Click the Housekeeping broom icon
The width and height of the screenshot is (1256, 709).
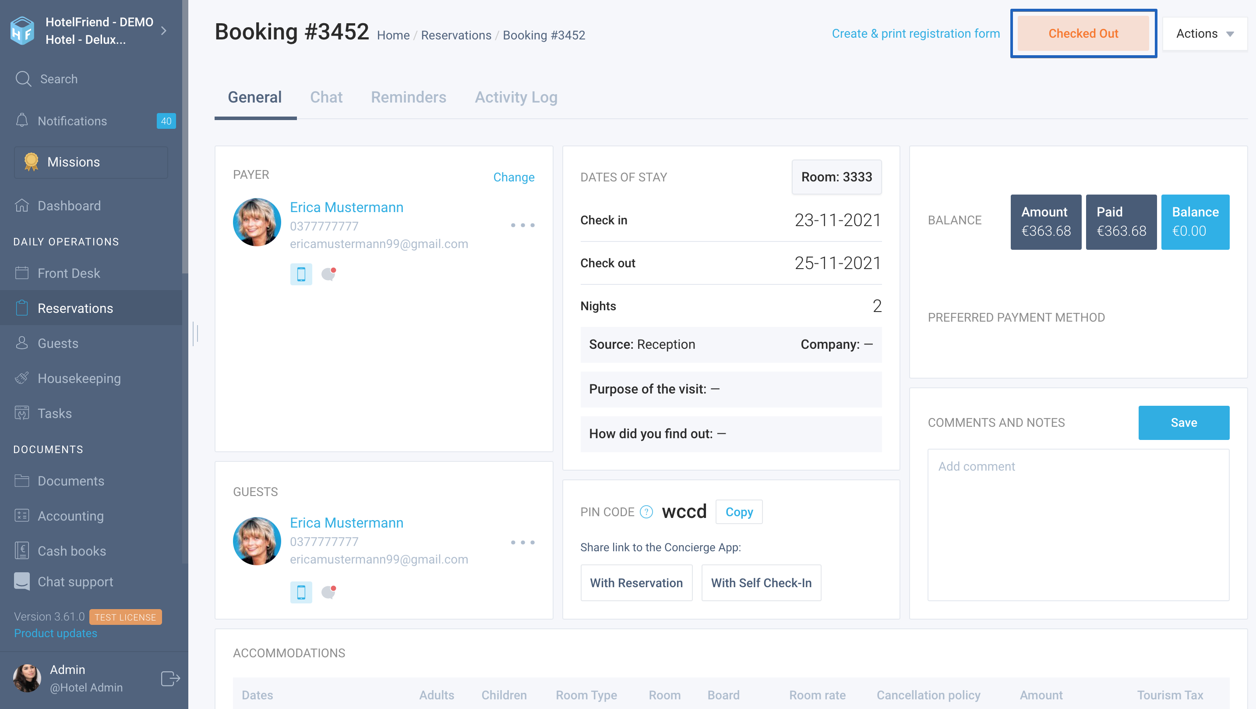point(22,378)
